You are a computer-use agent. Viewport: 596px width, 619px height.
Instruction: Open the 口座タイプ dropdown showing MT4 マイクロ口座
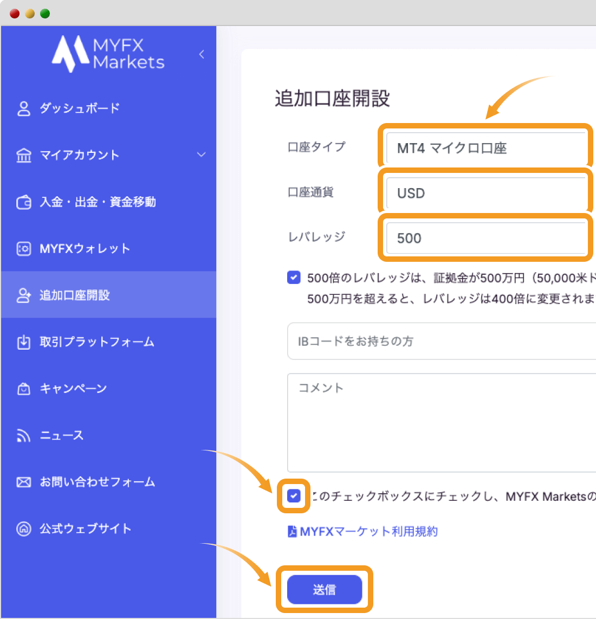[486, 148]
